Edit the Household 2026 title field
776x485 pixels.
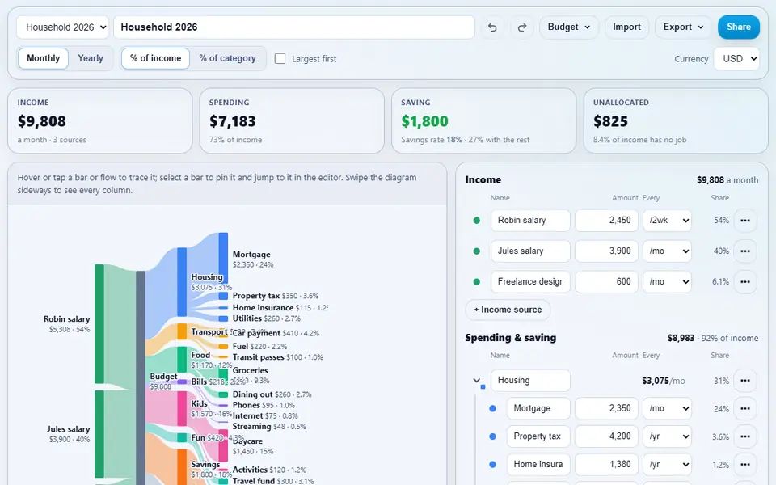click(294, 27)
